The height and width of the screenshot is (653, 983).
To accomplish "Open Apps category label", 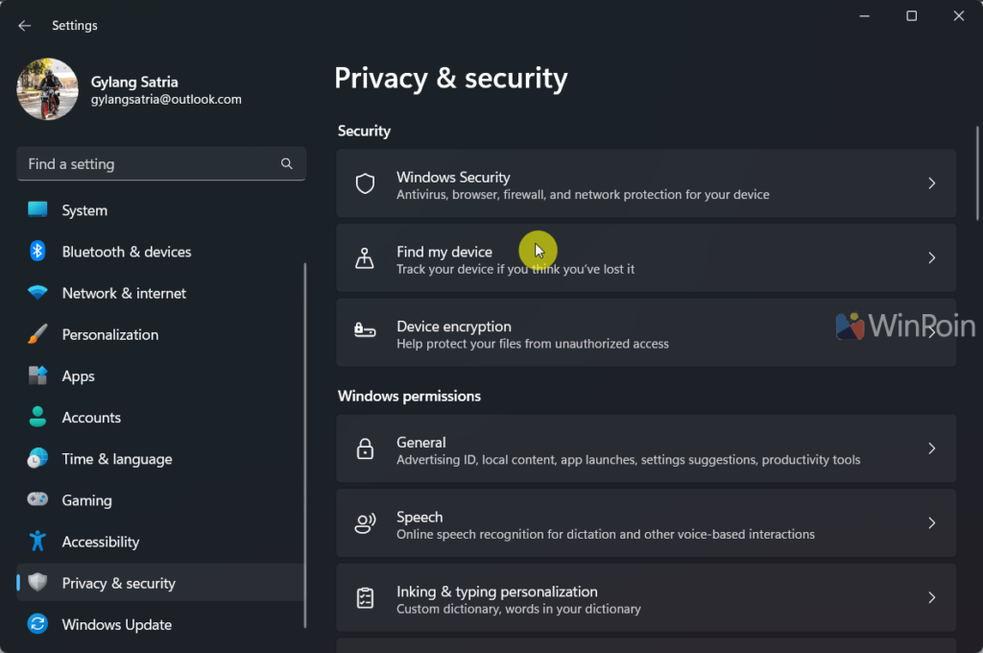I will tap(79, 376).
